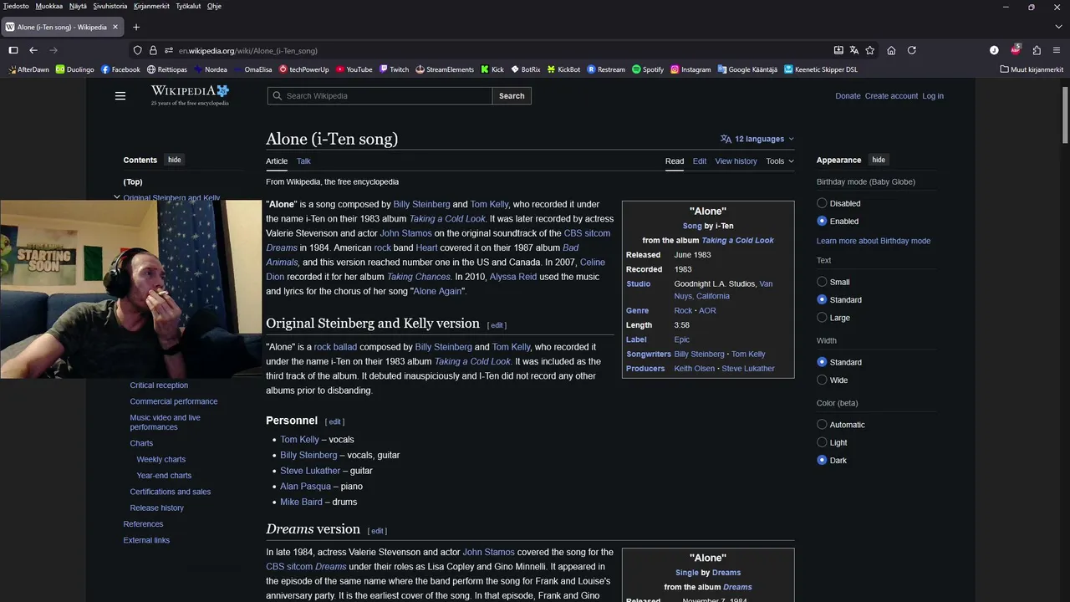This screenshot has height=602, width=1070.
Task: Open the tracking protection shield icon
Action: click(x=138, y=50)
